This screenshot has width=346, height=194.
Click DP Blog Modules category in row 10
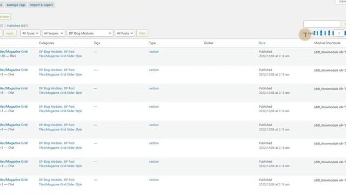point(50,52)
